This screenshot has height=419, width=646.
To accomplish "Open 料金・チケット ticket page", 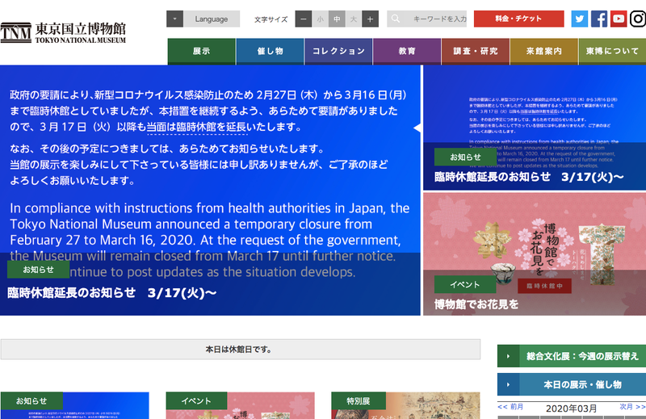I will [518, 19].
